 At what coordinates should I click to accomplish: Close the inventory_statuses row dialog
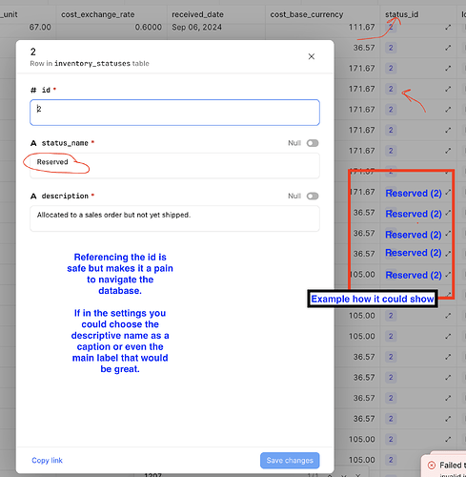click(312, 56)
